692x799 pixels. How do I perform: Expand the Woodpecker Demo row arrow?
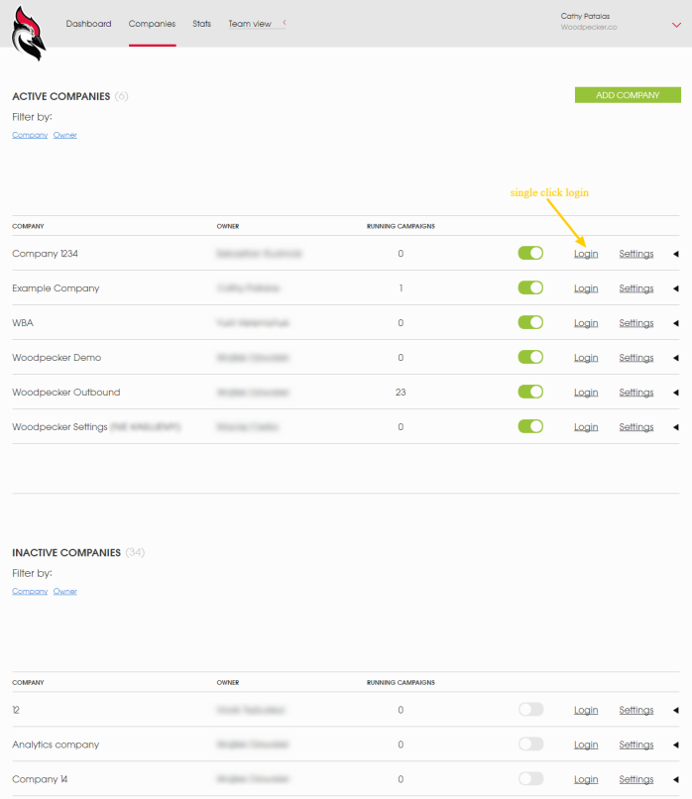pos(676,358)
